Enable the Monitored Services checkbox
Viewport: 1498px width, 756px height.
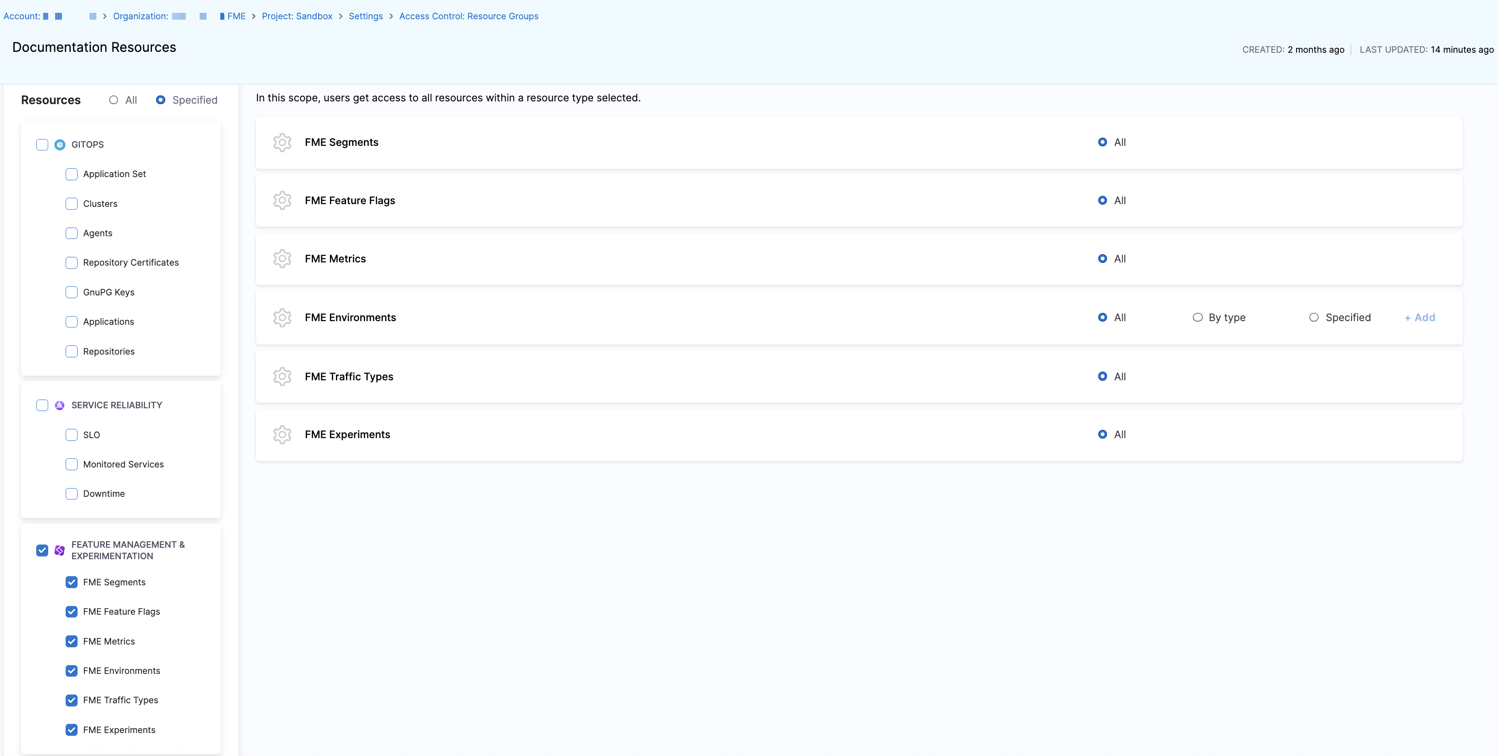pos(72,464)
